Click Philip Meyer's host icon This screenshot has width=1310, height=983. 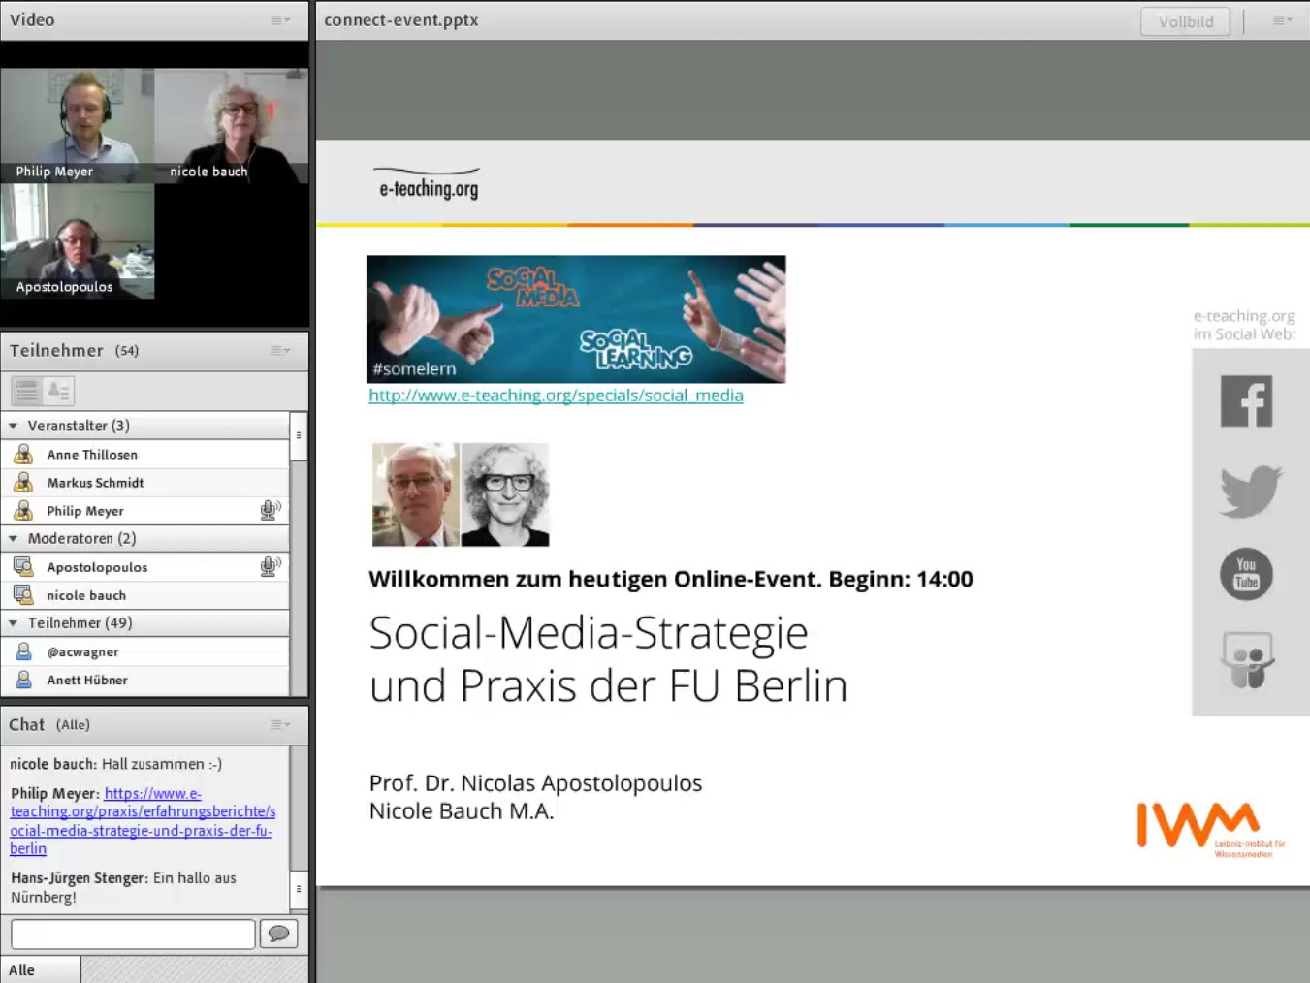pos(23,510)
